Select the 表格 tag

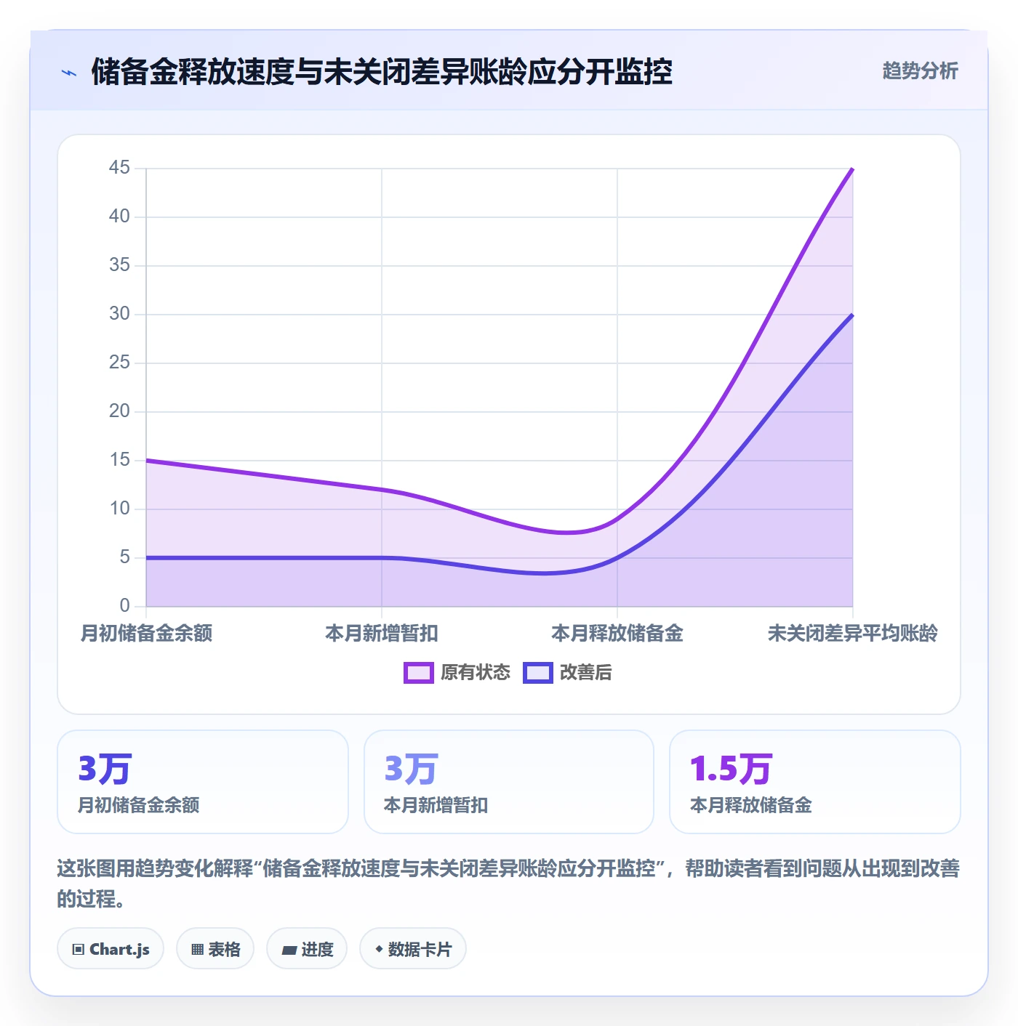(215, 948)
